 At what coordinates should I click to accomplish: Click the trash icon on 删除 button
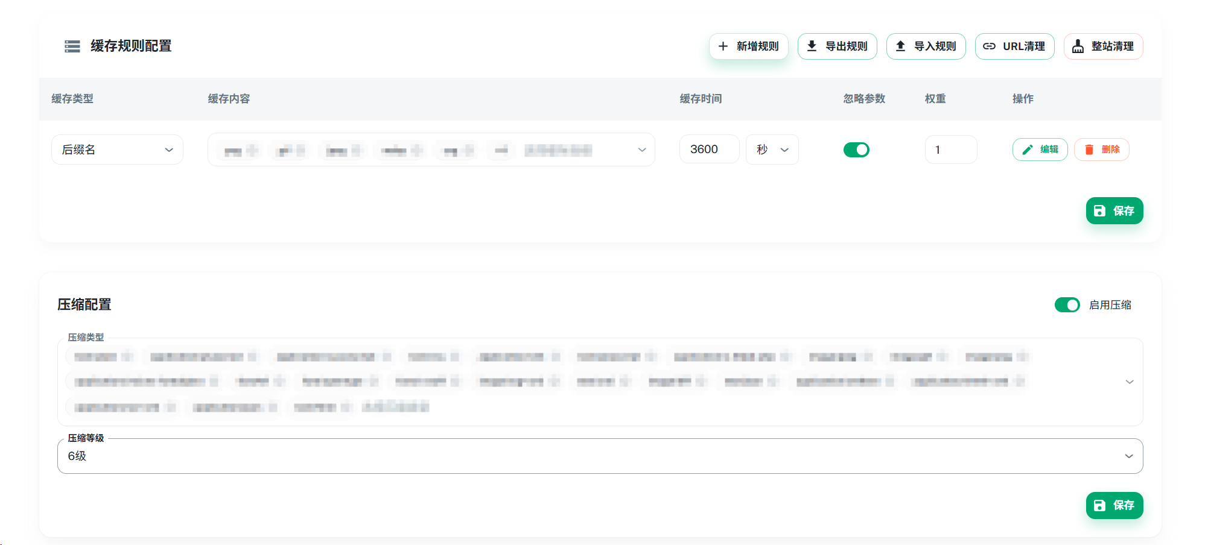tap(1089, 150)
